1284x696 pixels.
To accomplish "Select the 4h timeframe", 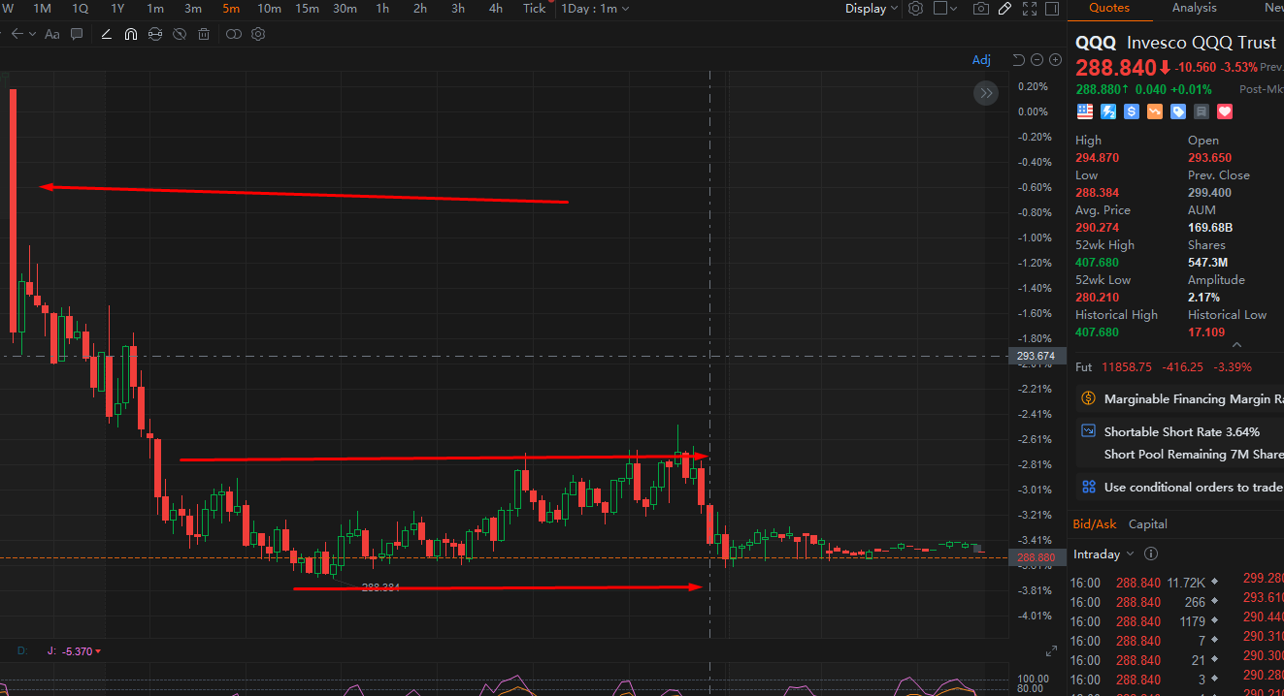I will [496, 9].
